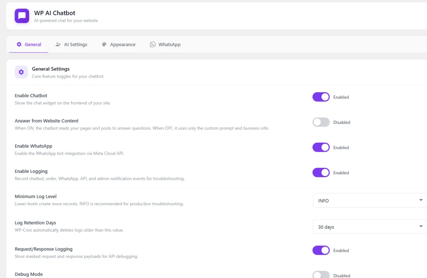Open the WhatsApp tab
427x278 pixels.
pyautogui.click(x=165, y=45)
